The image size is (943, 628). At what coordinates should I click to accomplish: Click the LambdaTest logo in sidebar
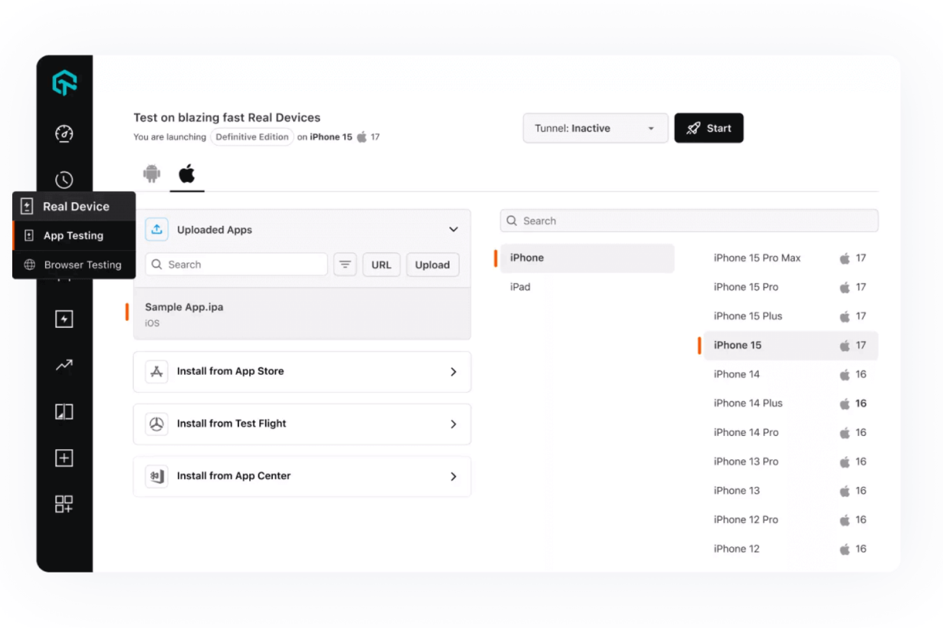tap(64, 83)
